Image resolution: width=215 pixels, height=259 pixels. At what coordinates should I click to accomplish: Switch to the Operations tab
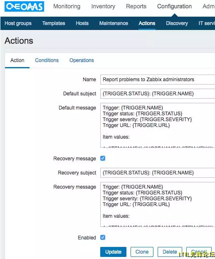tap(82, 60)
